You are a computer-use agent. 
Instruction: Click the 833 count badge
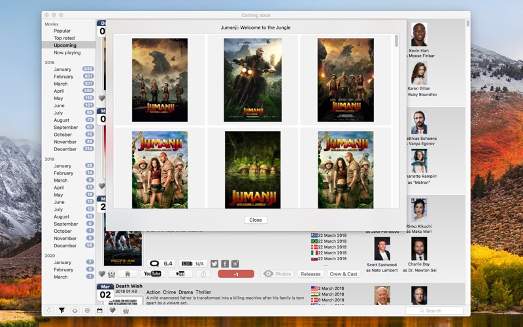[88, 69]
